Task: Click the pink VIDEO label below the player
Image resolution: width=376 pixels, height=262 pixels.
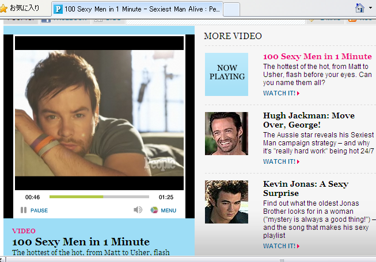Action: (x=24, y=231)
